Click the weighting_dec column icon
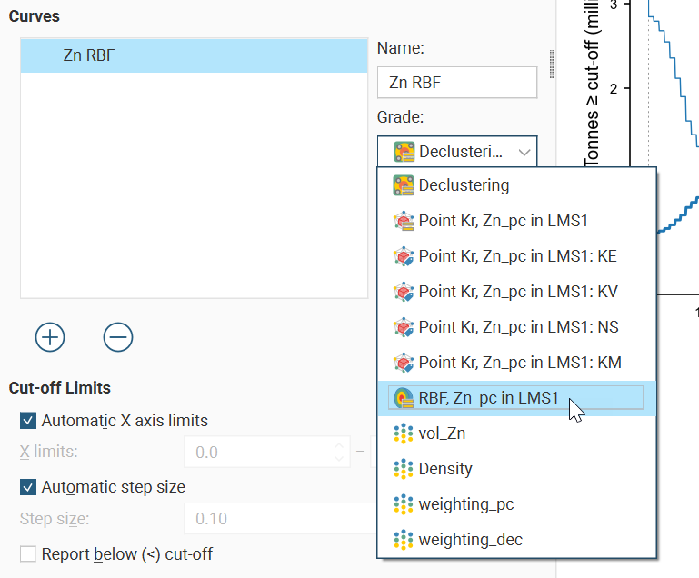699x578 pixels. [404, 540]
